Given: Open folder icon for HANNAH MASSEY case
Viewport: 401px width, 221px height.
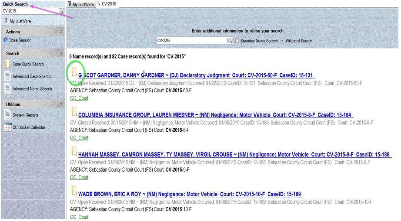Looking at the screenshot, I should click(74, 151).
